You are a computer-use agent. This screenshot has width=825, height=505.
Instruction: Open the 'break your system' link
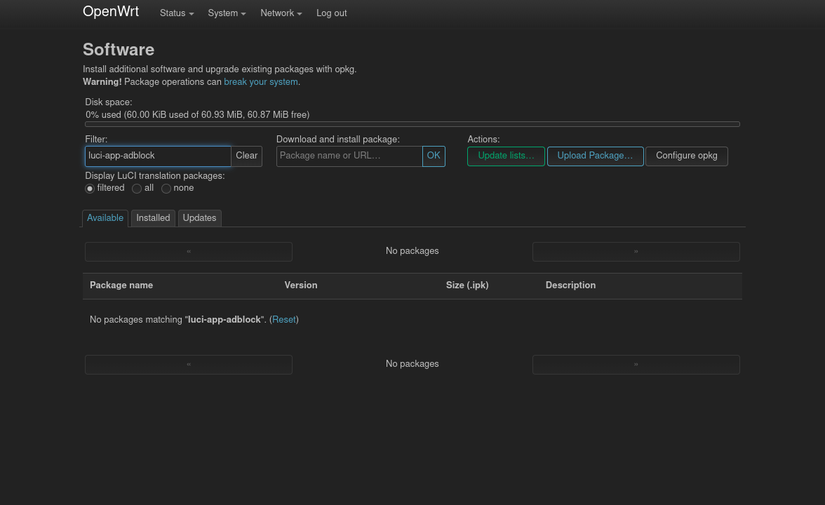tap(261, 82)
